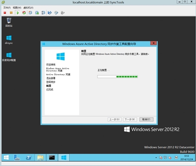The height and width of the screenshot is (166, 196).
Task: Show hidden tray icons arrow
Action: pos(156,158)
